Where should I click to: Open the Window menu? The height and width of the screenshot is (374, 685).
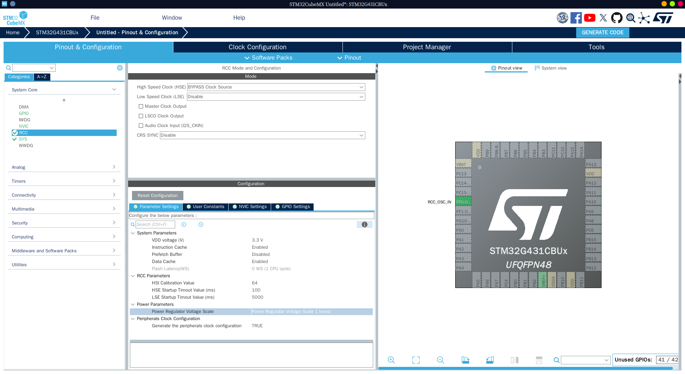[172, 18]
